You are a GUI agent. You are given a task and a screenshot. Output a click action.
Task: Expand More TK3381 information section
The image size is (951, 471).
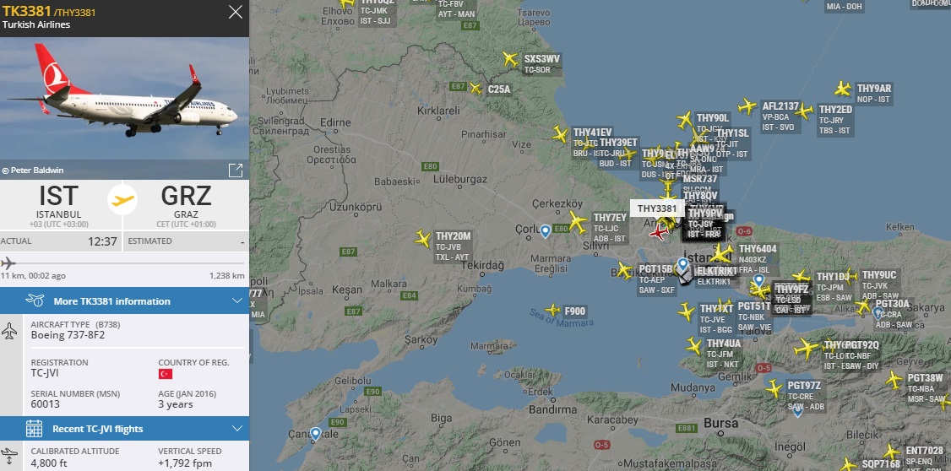click(x=124, y=300)
